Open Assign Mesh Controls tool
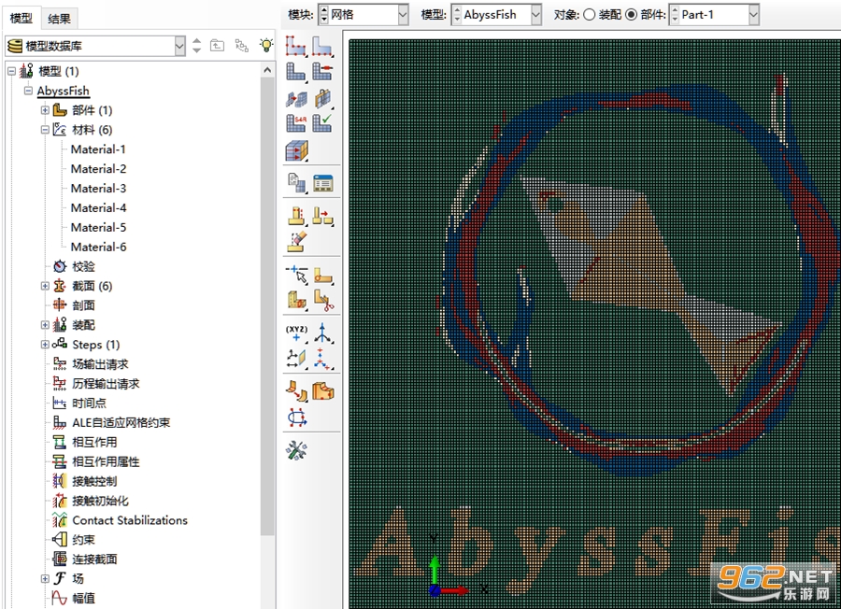The height and width of the screenshot is (609, 841). 295,99
